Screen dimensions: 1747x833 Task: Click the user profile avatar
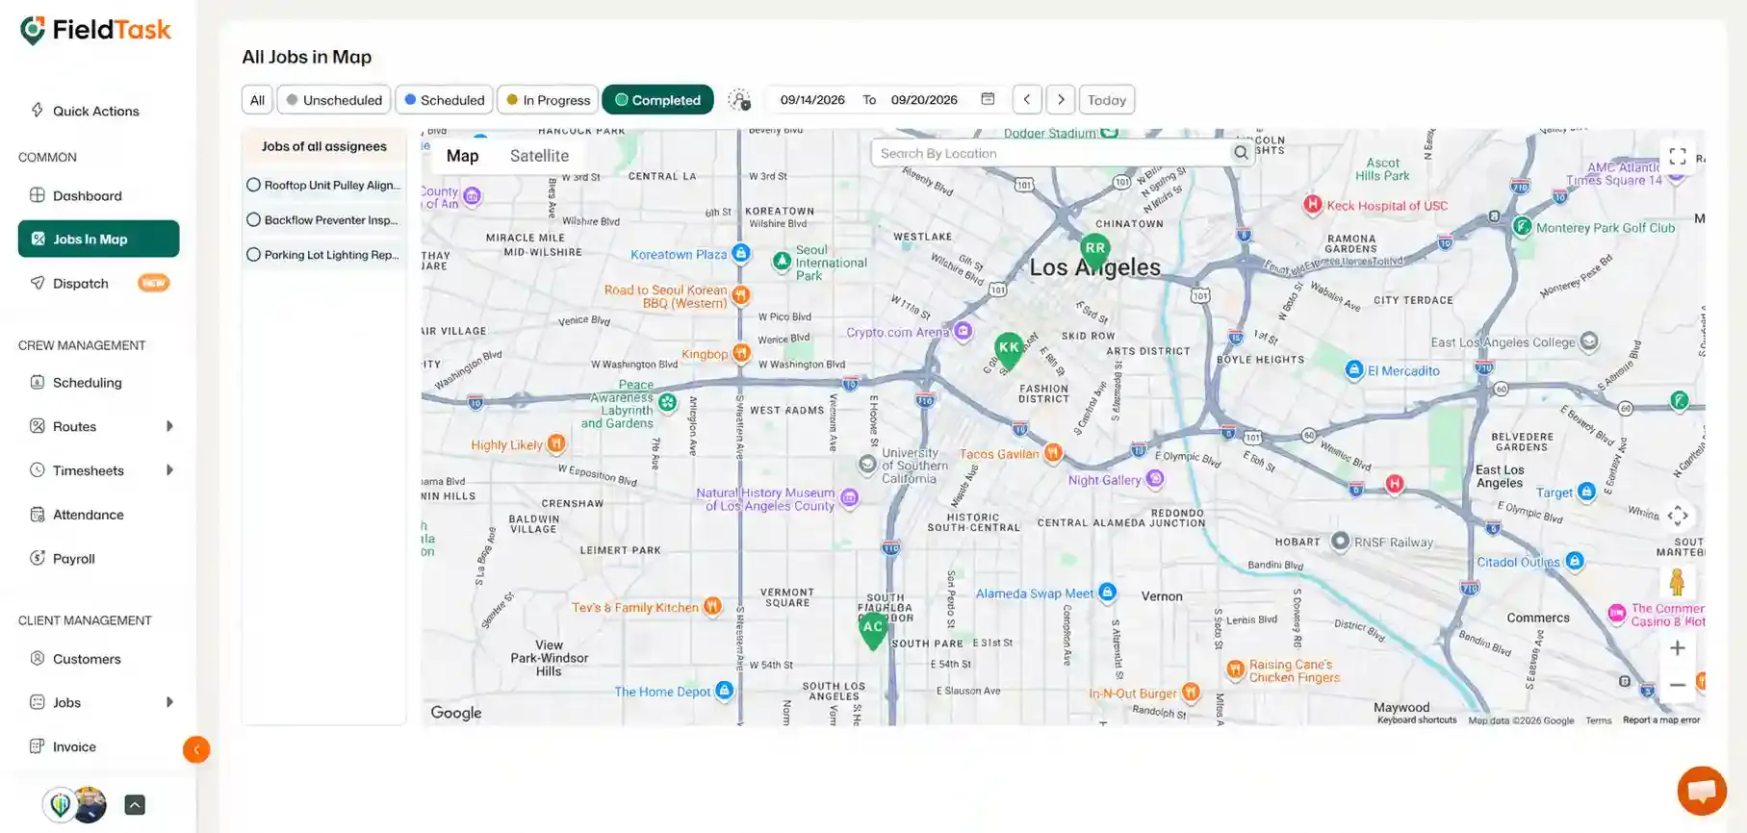pyautogui.click(x=90, y=805)
